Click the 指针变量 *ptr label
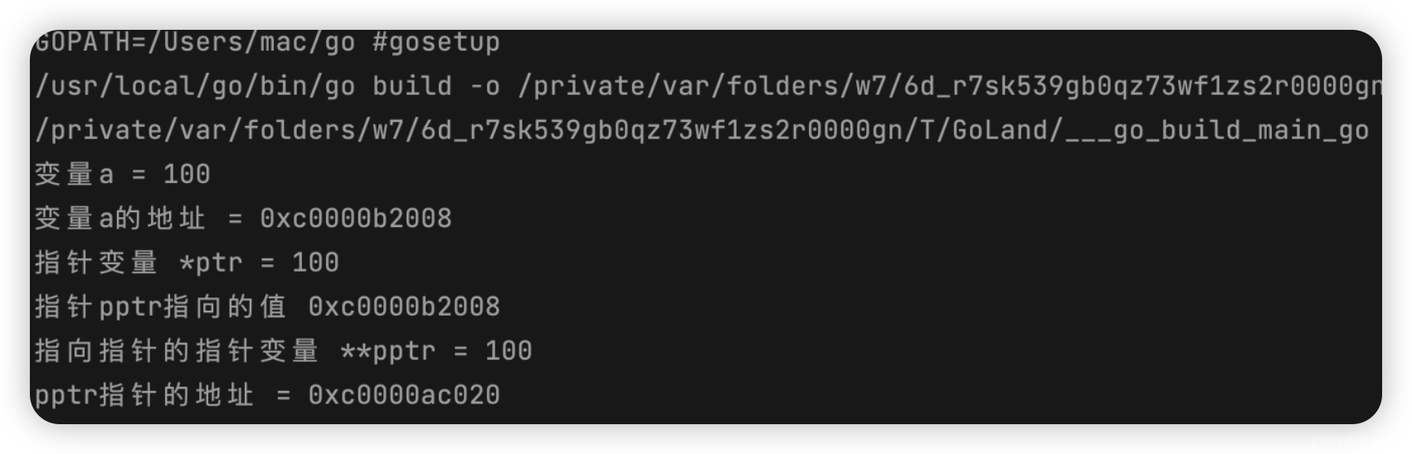 [x=139, y=263]
